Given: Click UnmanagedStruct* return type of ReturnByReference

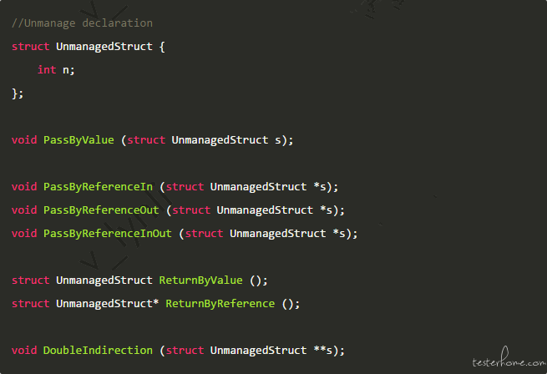Looking at the screenshot, I should tap(107, 304).
